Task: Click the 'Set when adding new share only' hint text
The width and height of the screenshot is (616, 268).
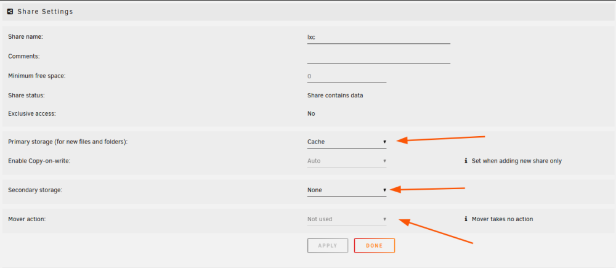Action: point(517,161)
